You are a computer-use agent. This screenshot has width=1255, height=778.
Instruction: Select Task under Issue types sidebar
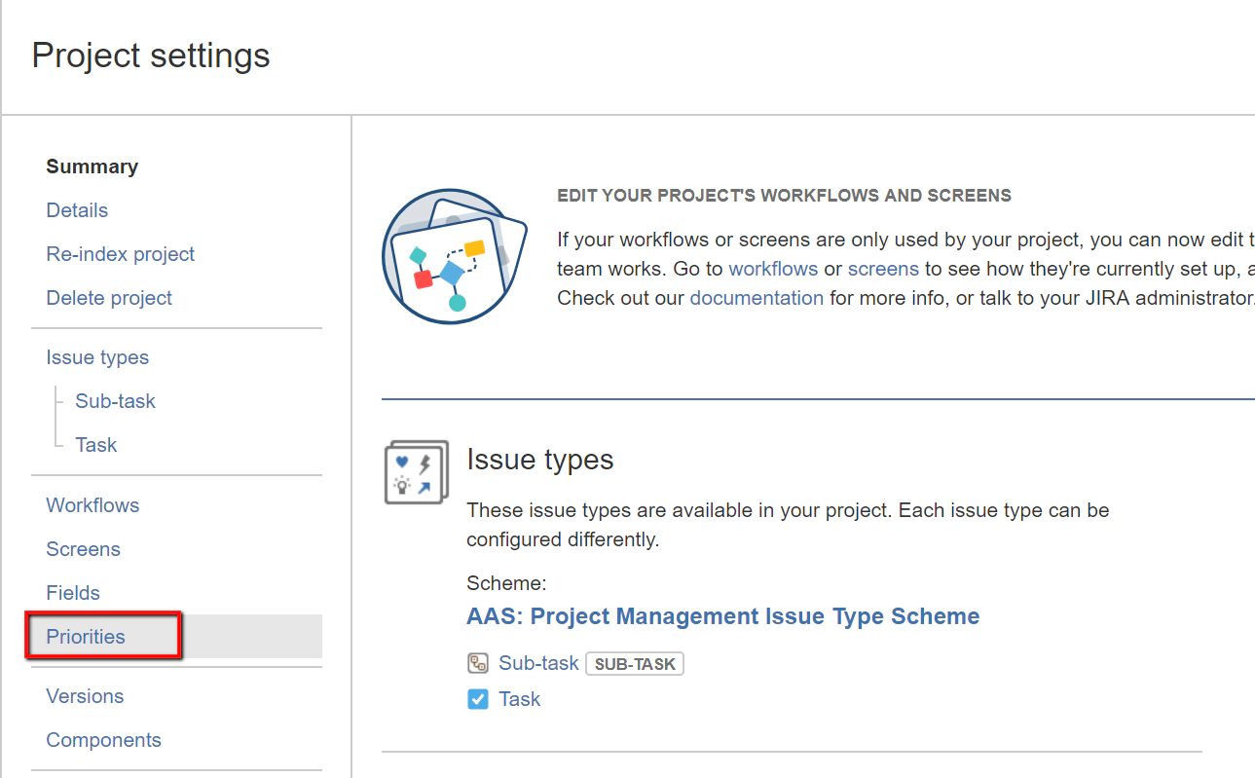tap(96, 444)
